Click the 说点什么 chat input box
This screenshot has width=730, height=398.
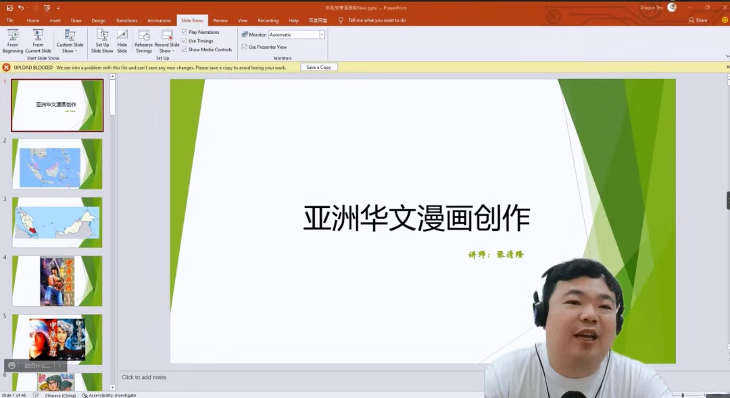click(36, 366)
